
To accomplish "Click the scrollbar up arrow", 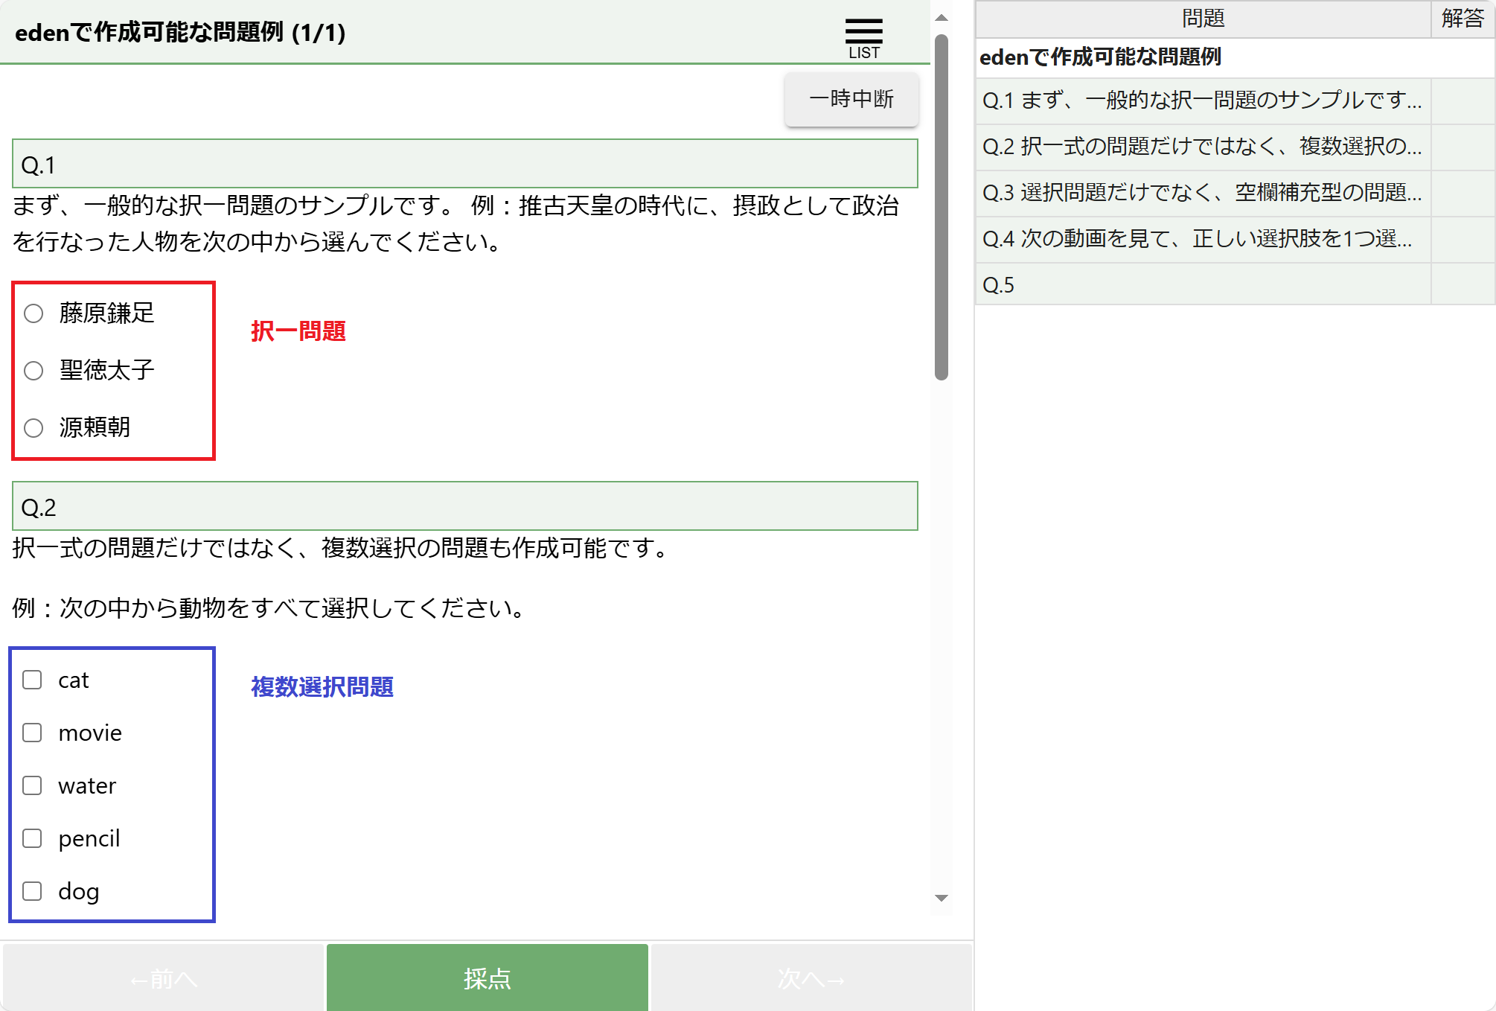I will coord(942,17).
